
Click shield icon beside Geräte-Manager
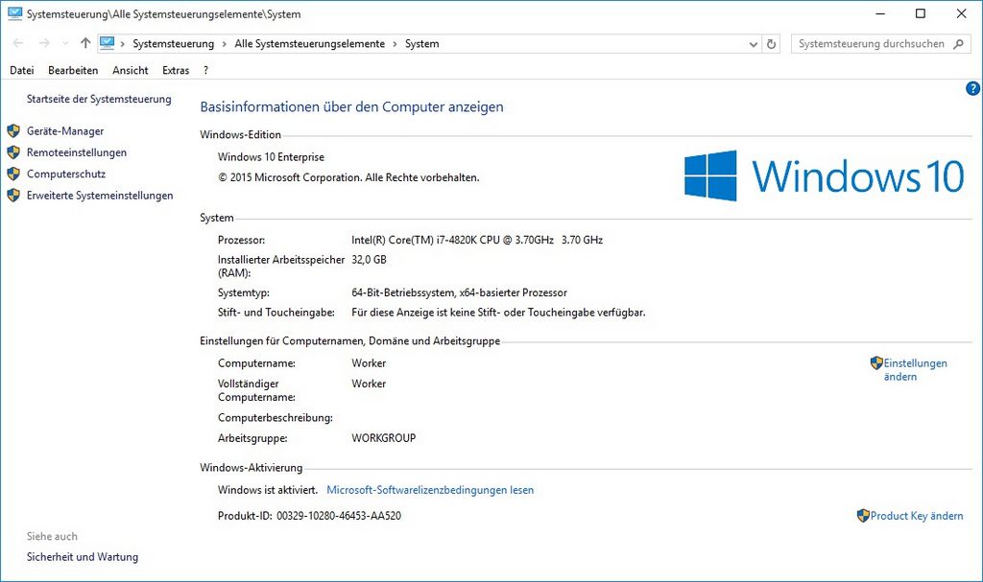[13, 131]
